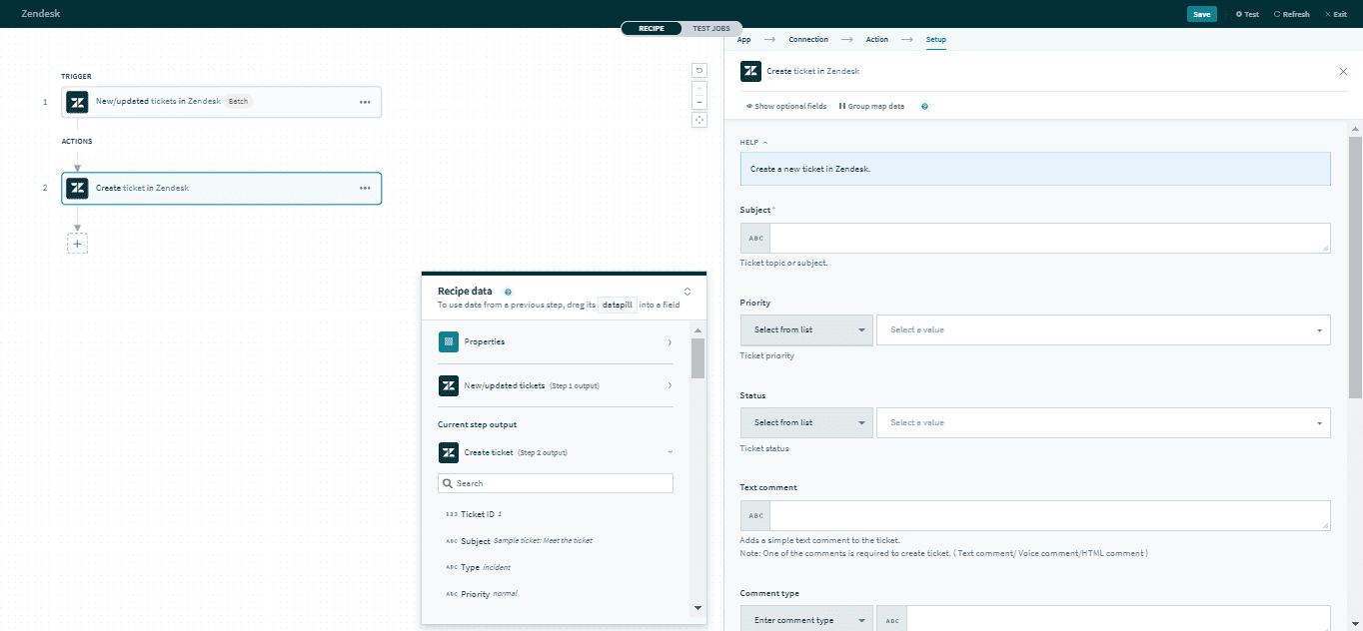Click the undo icon on the canvas
This screenshot has height=631, width=1363.
click(699, 70)
